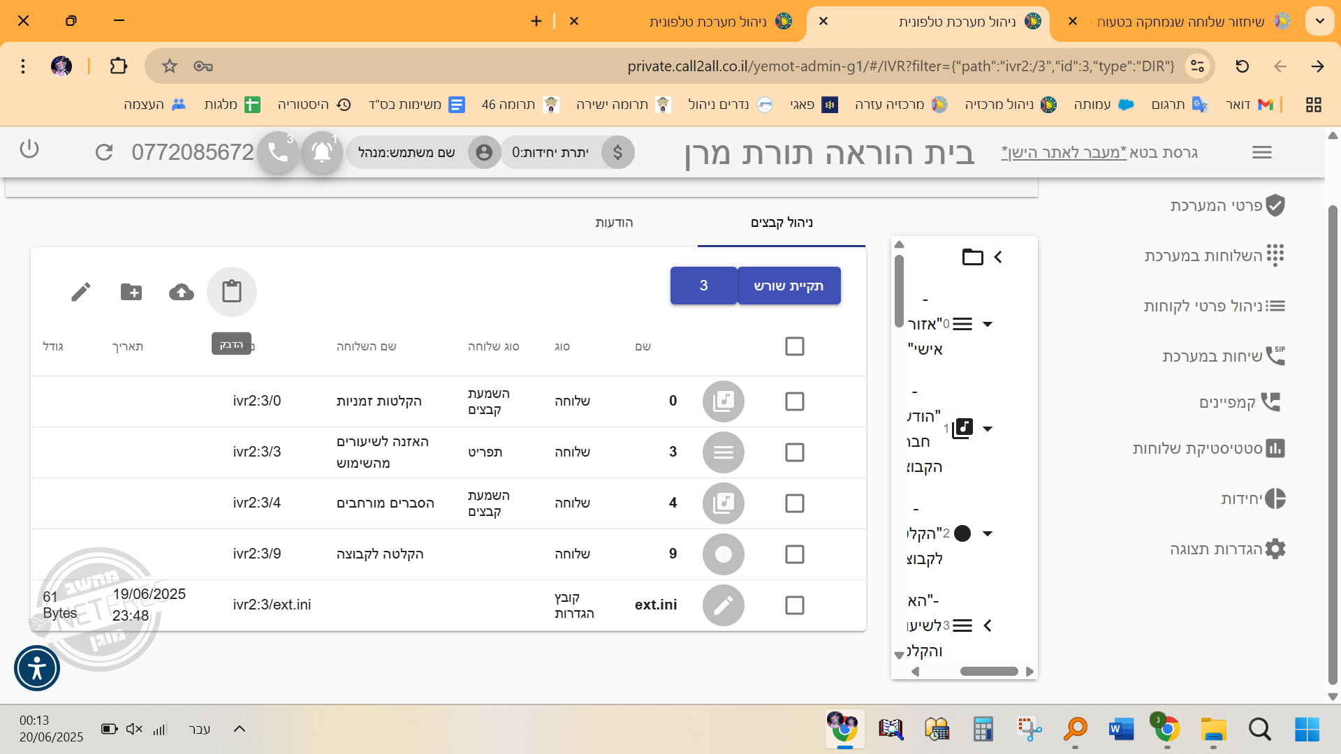
Task: Follow מעבר לאתר הישן link
Action: click(x=1064, y=152)
